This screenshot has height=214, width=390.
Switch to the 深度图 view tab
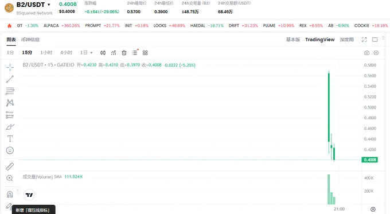(346, 40)
